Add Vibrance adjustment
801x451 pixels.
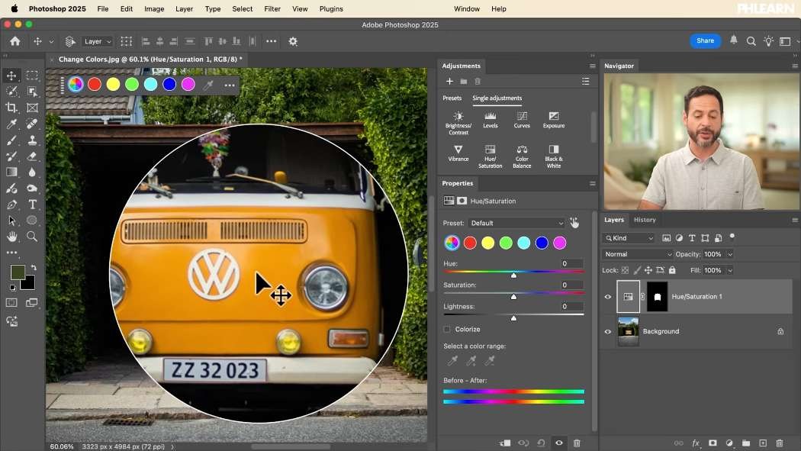point(458,153)
